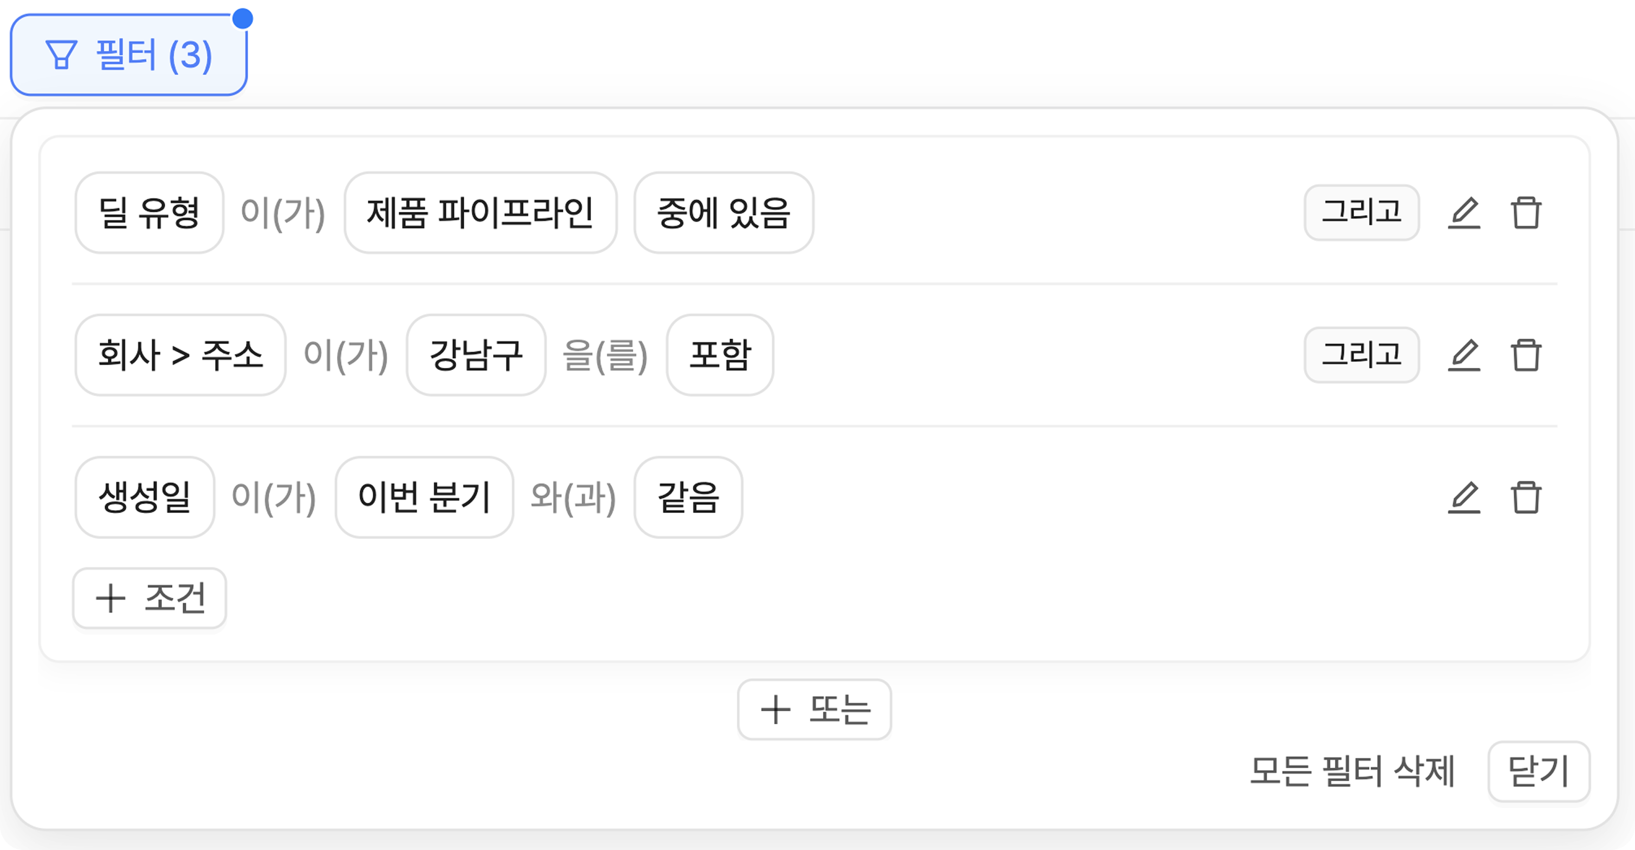Delete the 딜 유형 filter condition
Viewport: 1635px width, 850px height.
(x=1526, y=213)
